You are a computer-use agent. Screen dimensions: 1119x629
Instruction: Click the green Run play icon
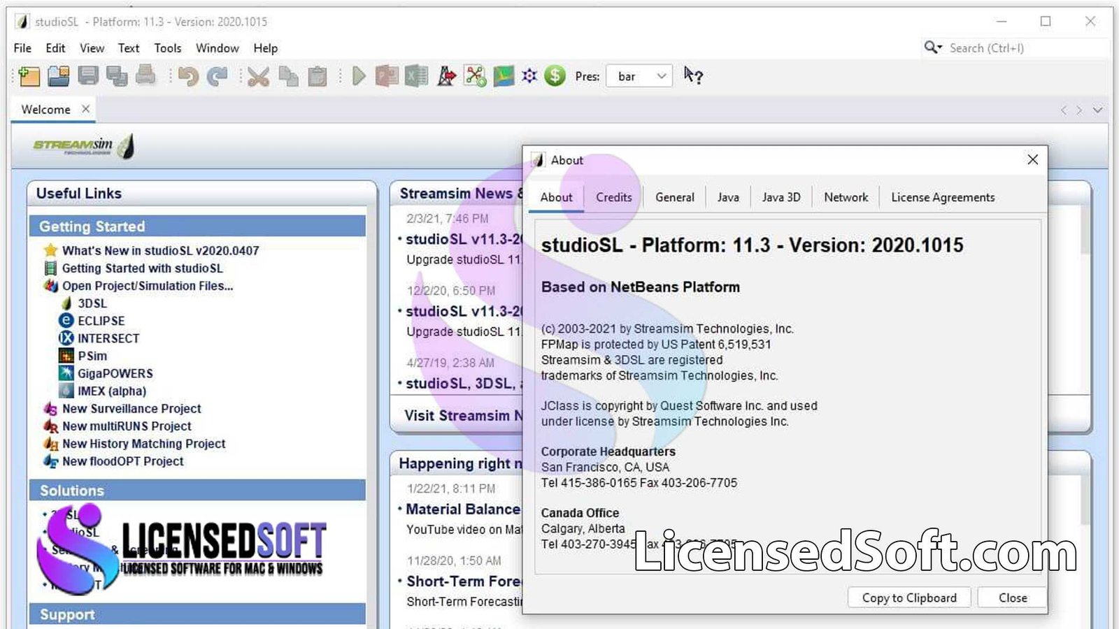[x=359, y=75]
